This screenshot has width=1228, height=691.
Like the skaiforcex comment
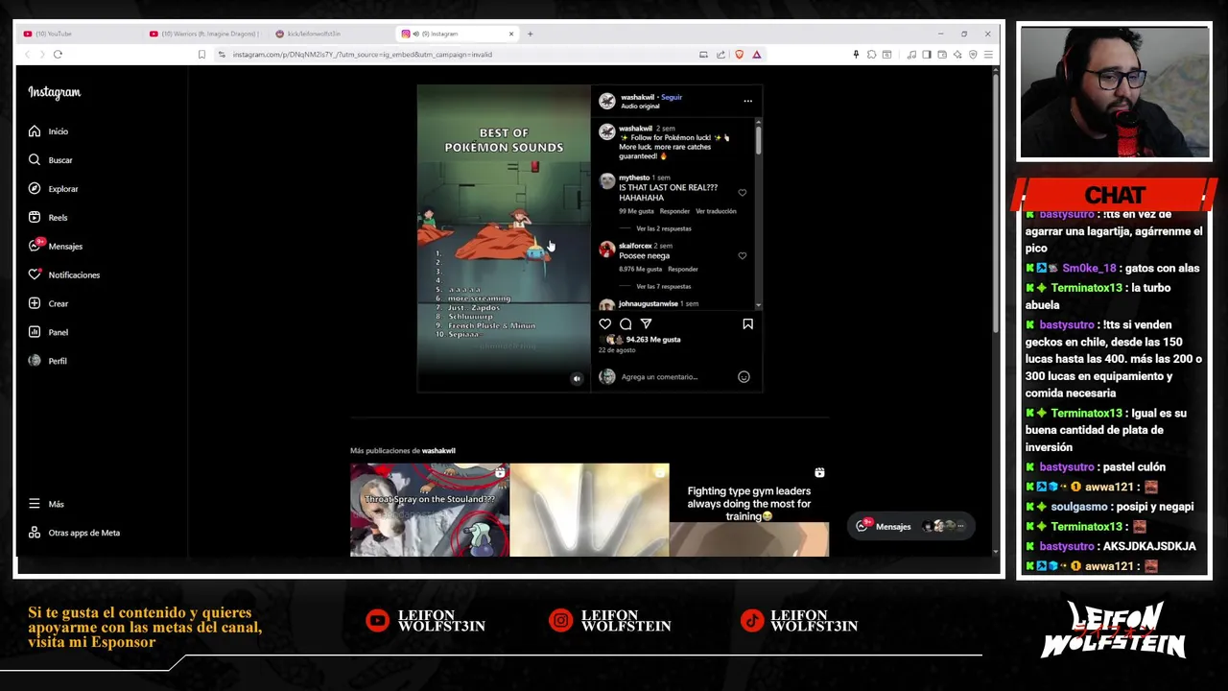[x=743, y=256]
